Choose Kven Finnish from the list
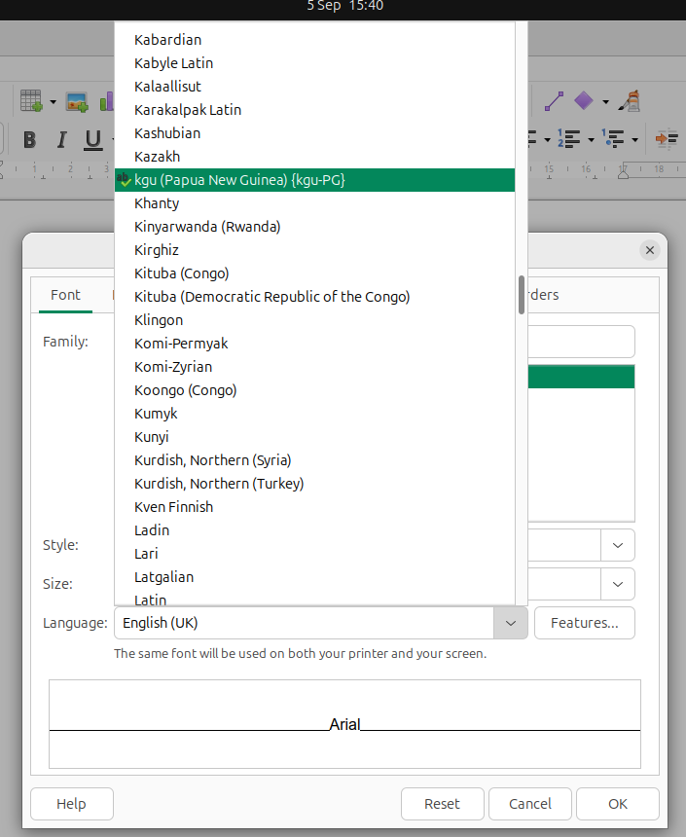Image resolution: width=686 pixels, height=837 pixels. pyautogui.click(x=314, y=507)
